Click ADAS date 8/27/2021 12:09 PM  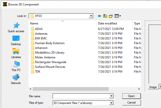111,29
